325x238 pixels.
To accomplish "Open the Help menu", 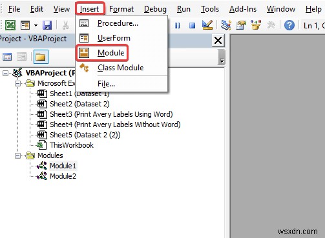I will pos(313,9).
